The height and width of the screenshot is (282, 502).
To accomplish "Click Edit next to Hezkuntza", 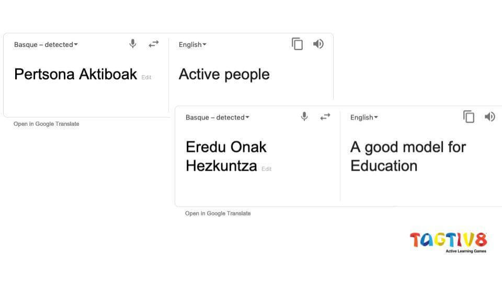I will (x=267, y=169).
